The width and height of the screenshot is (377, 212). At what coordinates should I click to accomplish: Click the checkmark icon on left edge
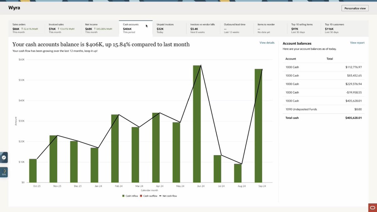4,157
